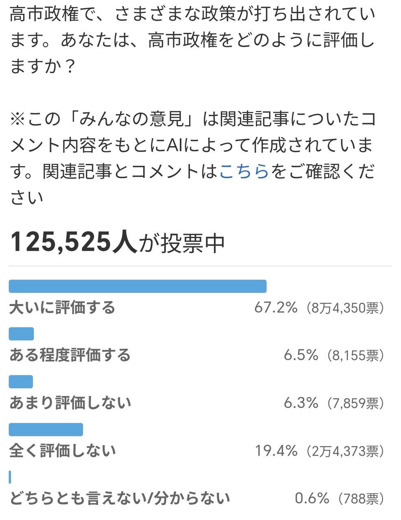
Task: Click the 6.3% percentage value
Action: pos(301,403)
